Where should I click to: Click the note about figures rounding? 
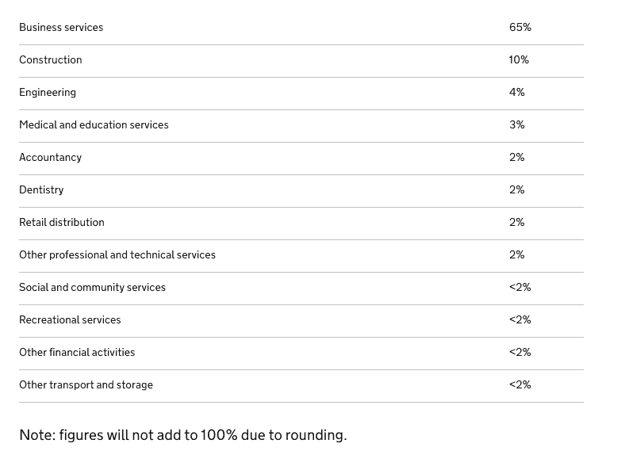(x=183, y=435)
